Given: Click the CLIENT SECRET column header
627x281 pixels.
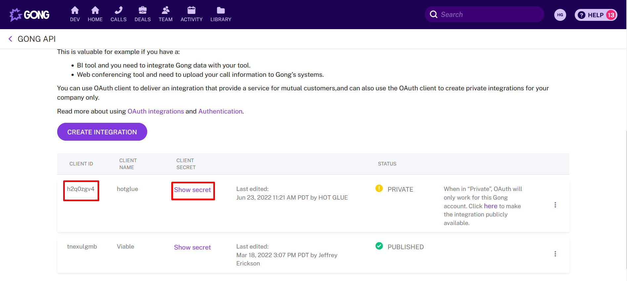Looking at the screenshot, I should pyautogui.click(x=186, y=164).
